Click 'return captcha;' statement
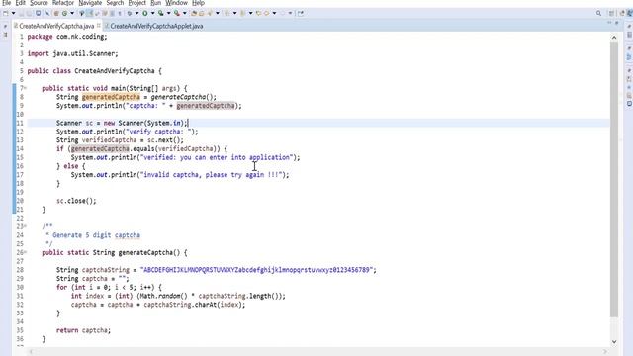The height and width of the screenshot is (356, 633). tap(83, 330)
